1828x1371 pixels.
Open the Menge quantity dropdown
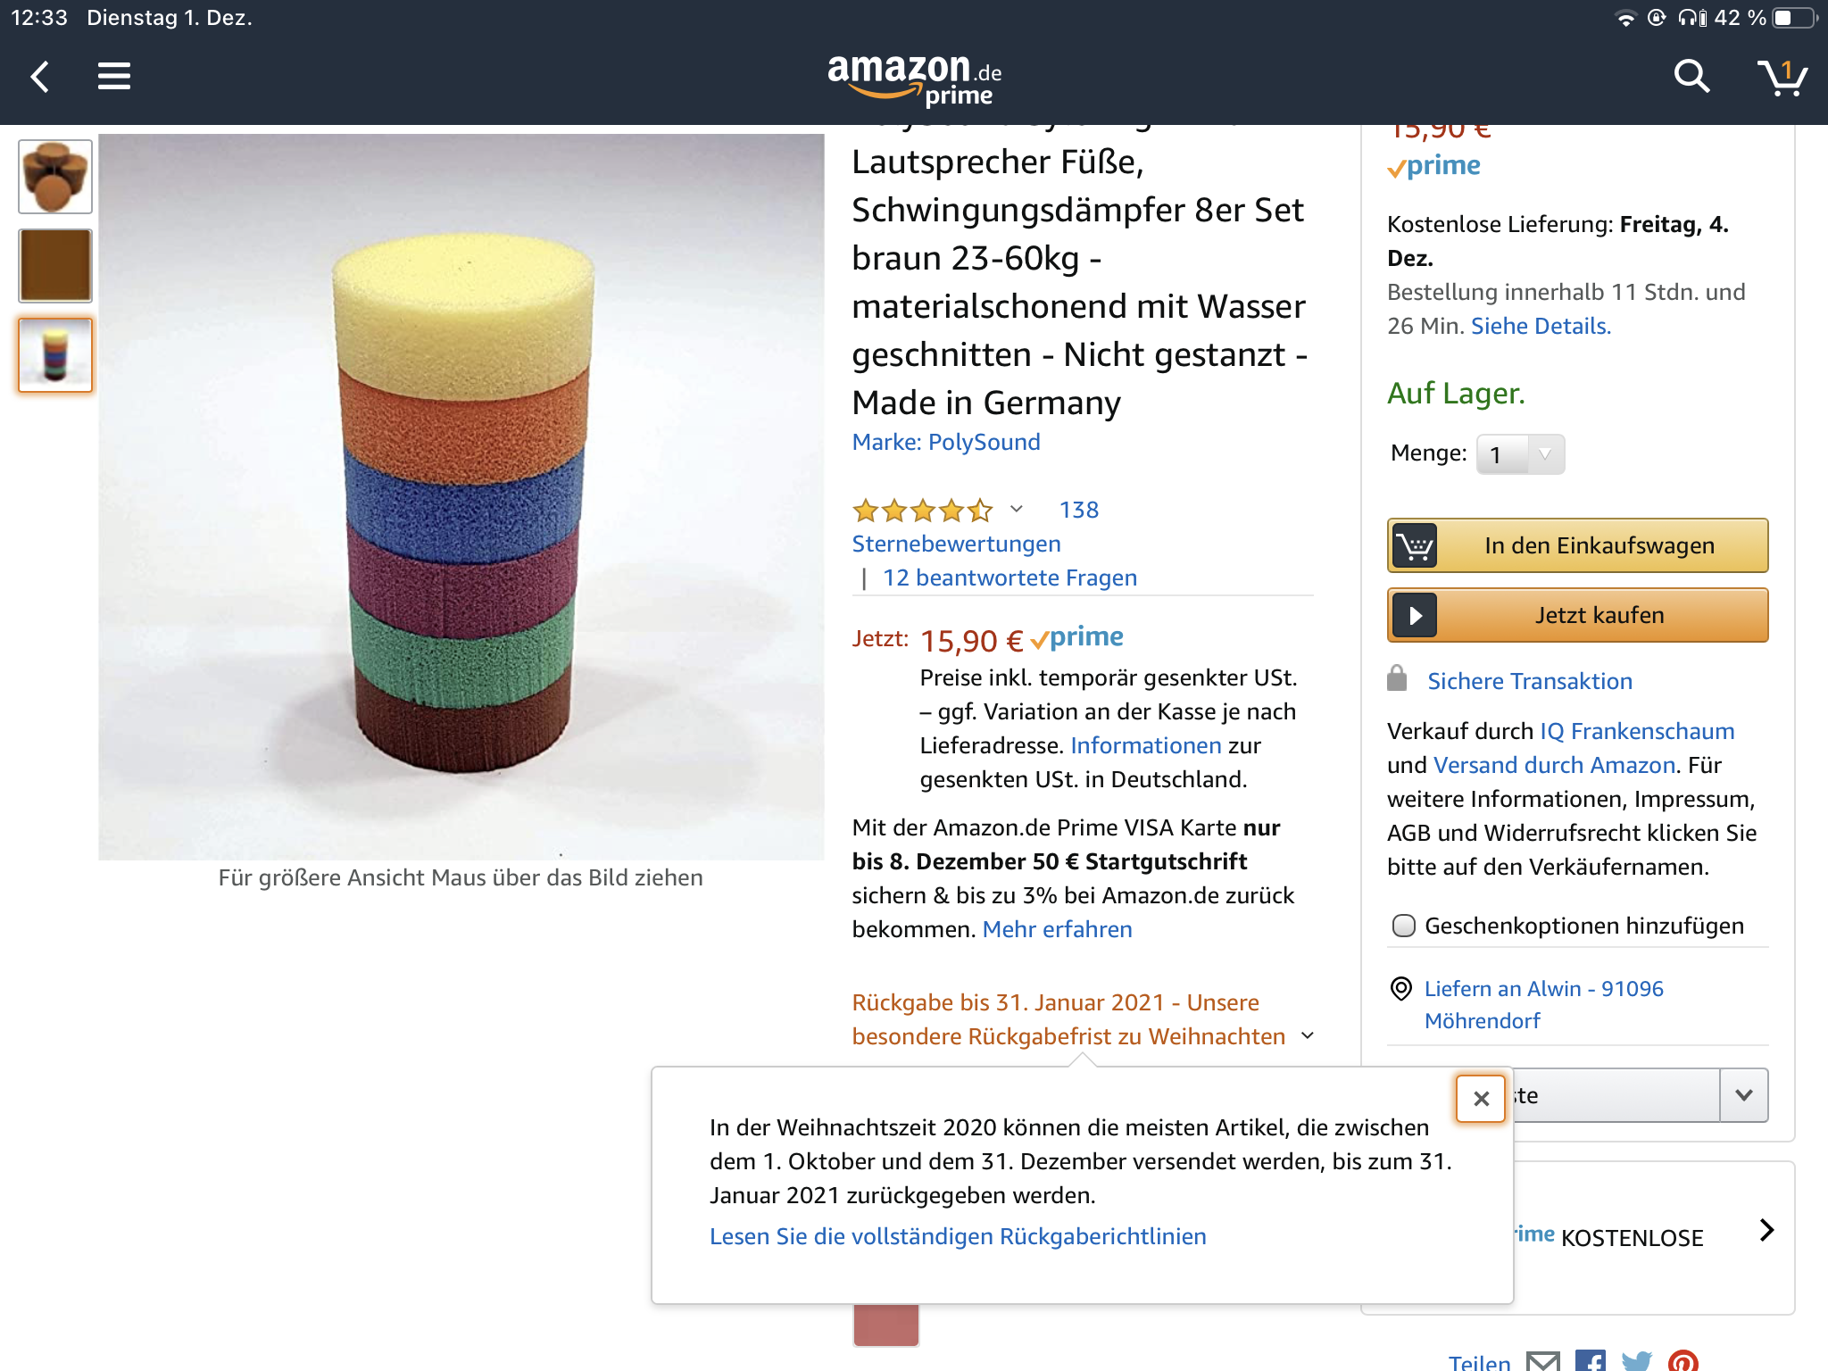1520,454
